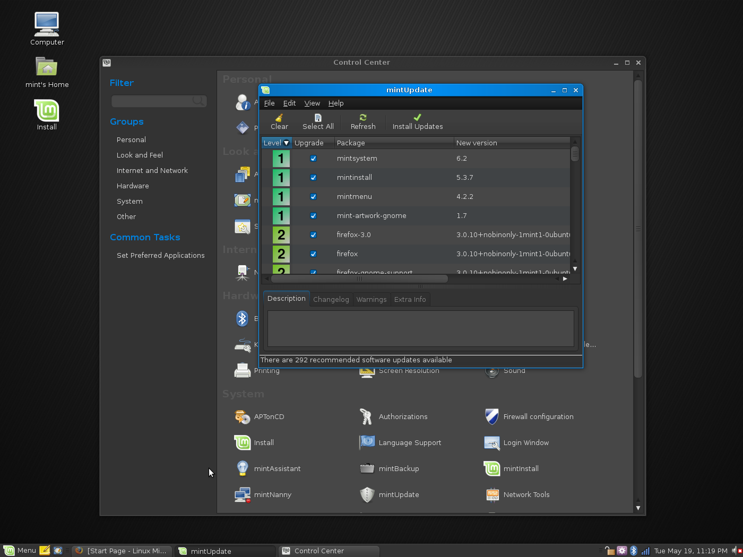Open the Menu button in taskbar

(x=20, y=551)
